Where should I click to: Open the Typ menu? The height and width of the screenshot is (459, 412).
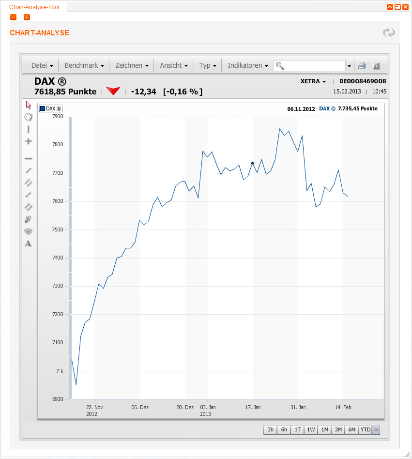click(x=208, y=65)
